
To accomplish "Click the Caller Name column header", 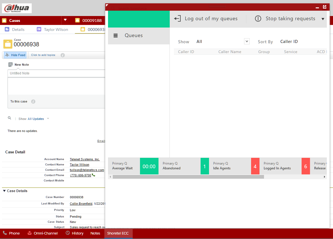I will tap(230, 52).
